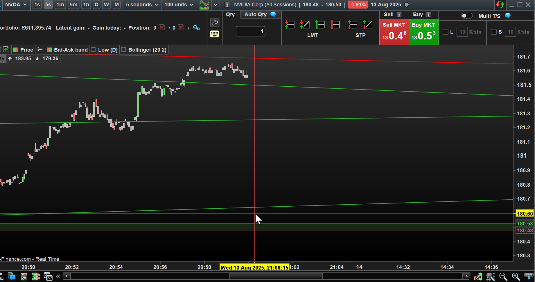Image resolution: width=535 pixels, height=282 pixels.
Task: Click the zoom auto-fit magnifier icon
Action: [x=491, y=276]
